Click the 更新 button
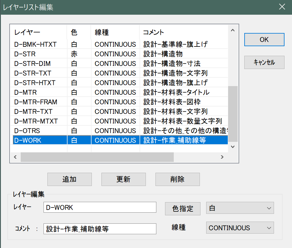Viewport: 292px width, 248px height. pyautogui.click(x=123, y=179)
